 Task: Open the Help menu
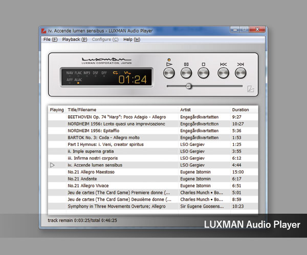131,39
